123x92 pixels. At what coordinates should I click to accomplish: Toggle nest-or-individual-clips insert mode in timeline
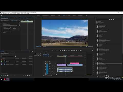click(44, 56)
